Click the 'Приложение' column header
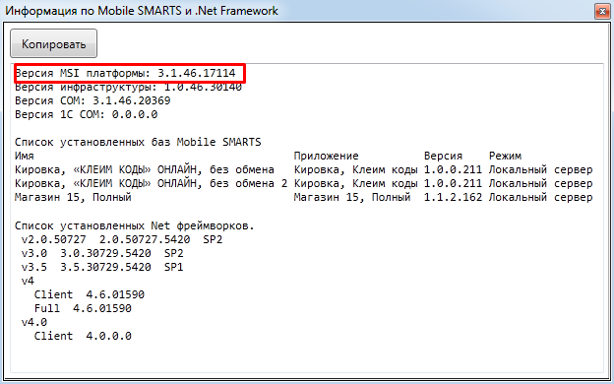This screenshot has width=614, height=384. [x=327, y=156]
